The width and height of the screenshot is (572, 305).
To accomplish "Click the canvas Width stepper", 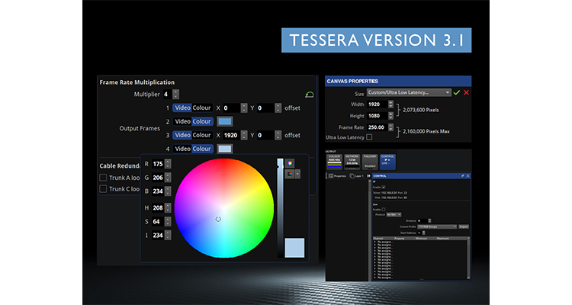I will coord(390,104).
